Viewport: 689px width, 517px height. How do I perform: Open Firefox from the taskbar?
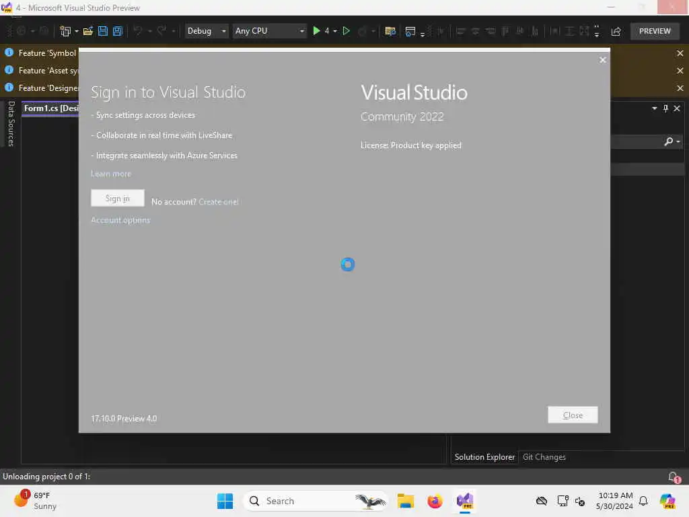[x=435, y=501]
